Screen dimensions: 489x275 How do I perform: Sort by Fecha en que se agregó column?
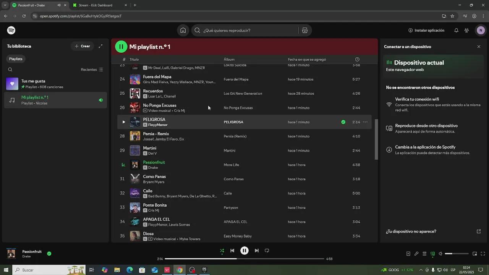click(x=307, y=60)
